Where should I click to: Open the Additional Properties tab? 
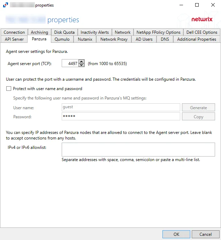pos(197,39)
